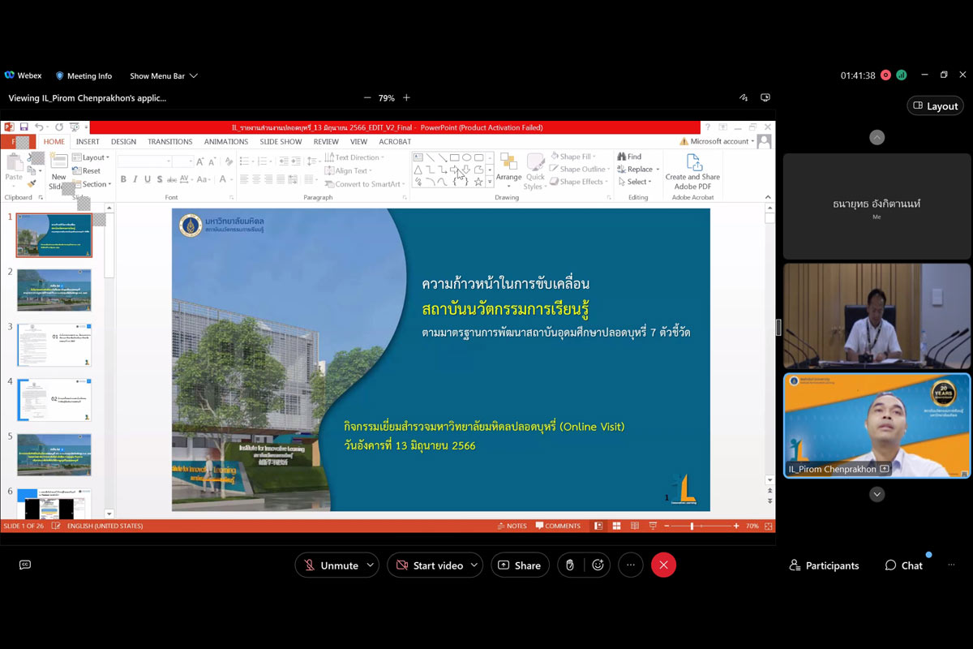The height and width of the screenshot is (649, 973).
Task: Click the green network statistics icon
Action: 901,75
